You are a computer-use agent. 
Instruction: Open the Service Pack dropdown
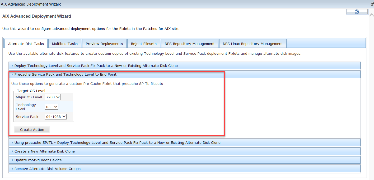point(56,117)
